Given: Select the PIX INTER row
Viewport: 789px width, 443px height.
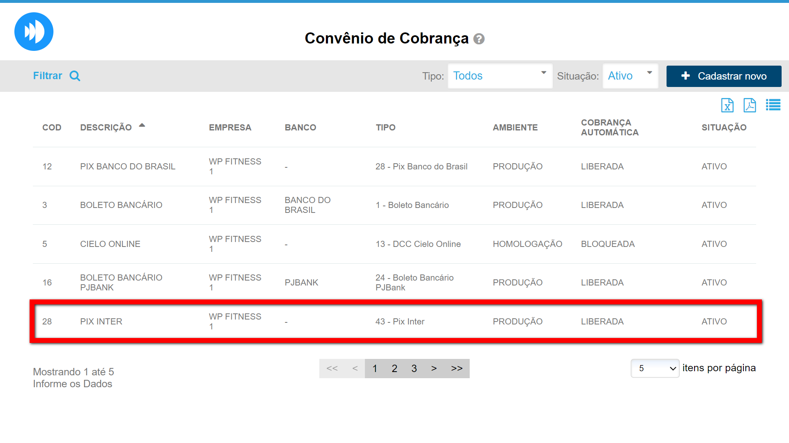Looking at the screenshot, I should pos(101,322).
